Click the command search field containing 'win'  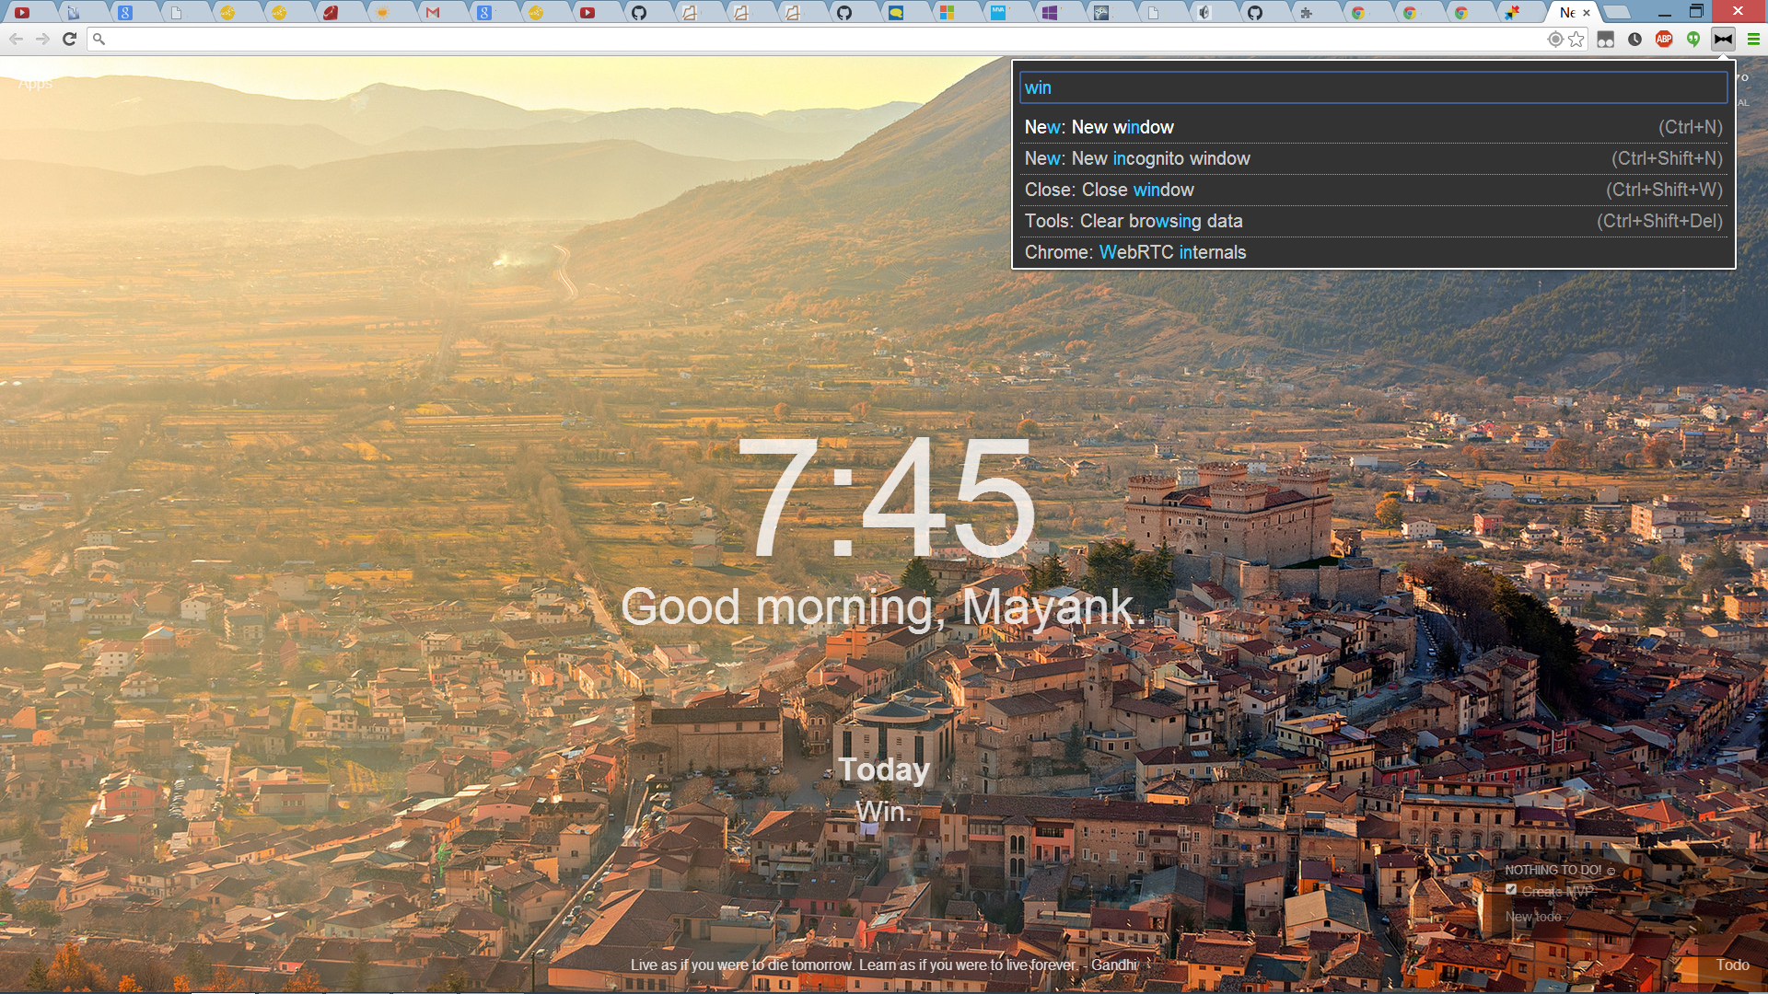tap(1373, 87)
